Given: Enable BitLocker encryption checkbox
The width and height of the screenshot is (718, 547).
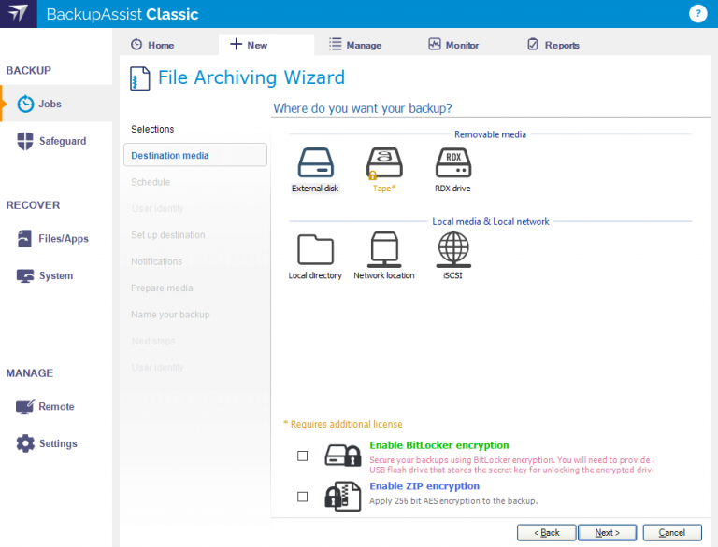Looking at the screenshot, I should (x=302, y=456).
